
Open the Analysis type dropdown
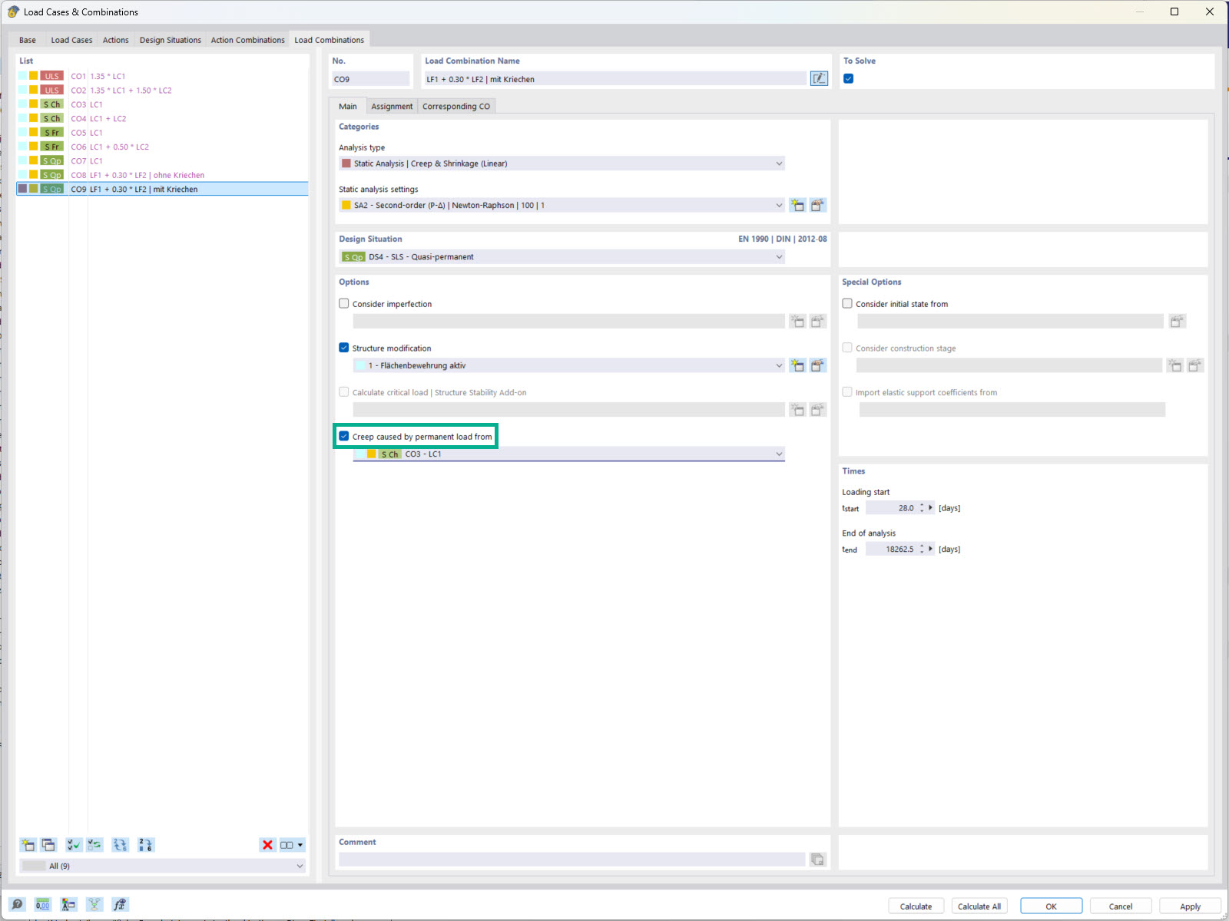point(779,163)
